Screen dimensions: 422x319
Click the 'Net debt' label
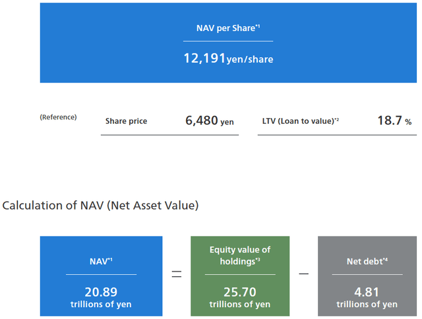pos(367,261)
